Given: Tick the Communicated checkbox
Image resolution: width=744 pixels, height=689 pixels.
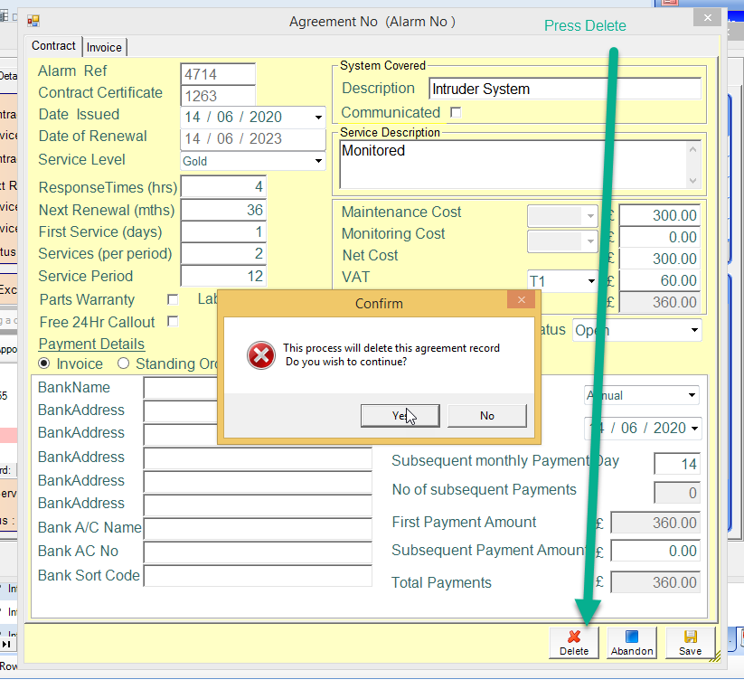Looking at the screenshot, I should [x=456, y=112].
